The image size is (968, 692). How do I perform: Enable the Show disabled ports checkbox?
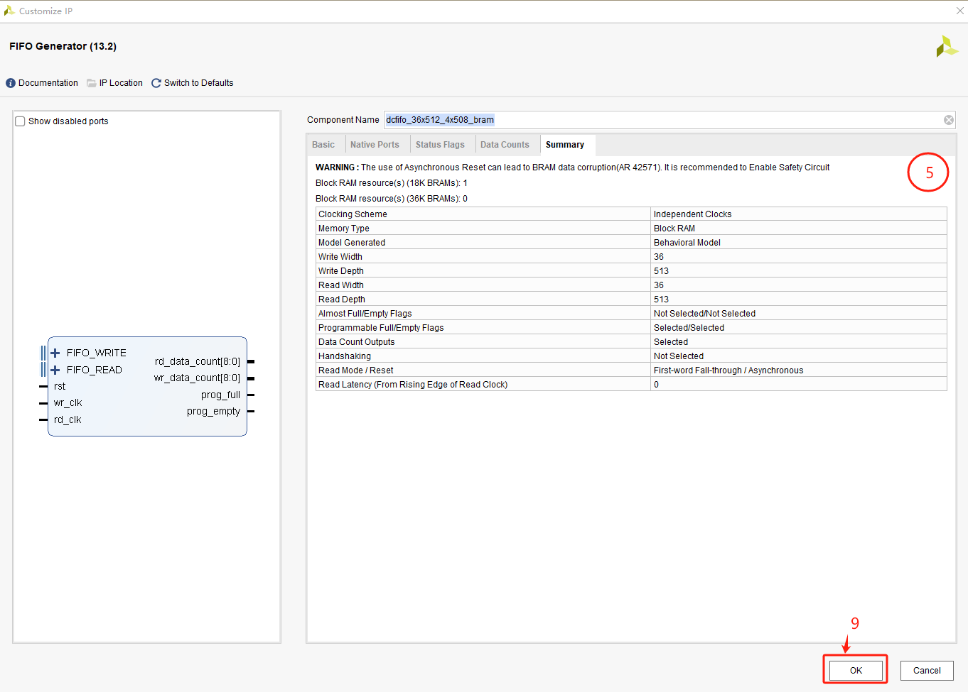(20, 121)
